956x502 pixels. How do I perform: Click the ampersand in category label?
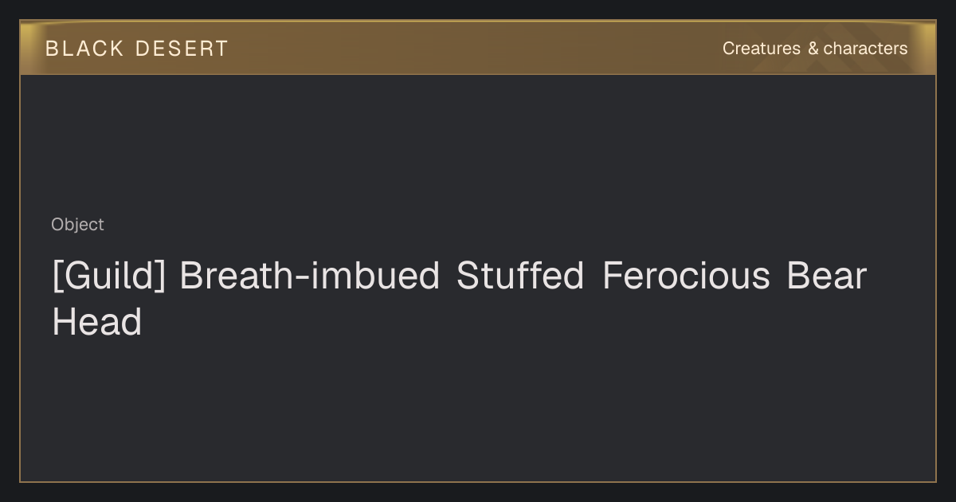click(x=813, y=49)
